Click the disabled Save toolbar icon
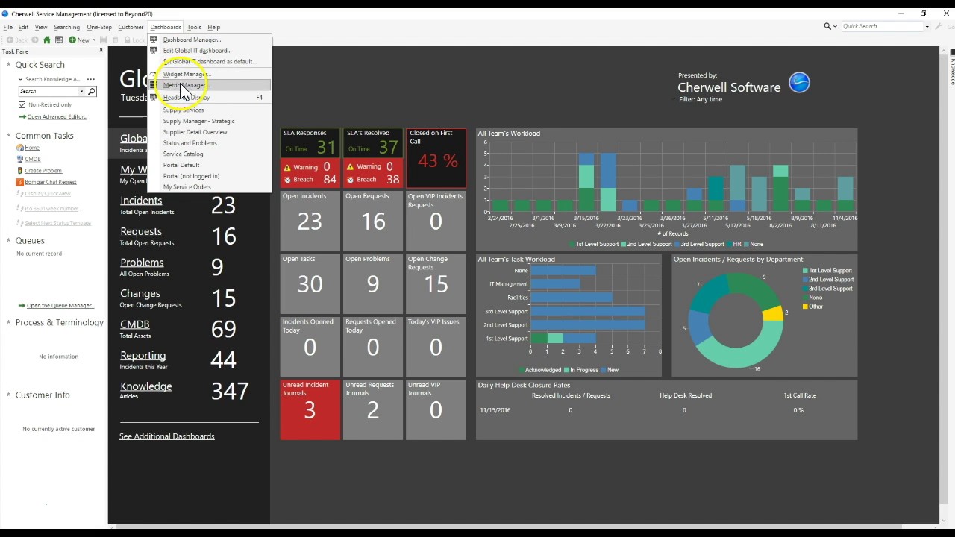Image resolution: width=955 pixels, height=537 pixels. 104,40
